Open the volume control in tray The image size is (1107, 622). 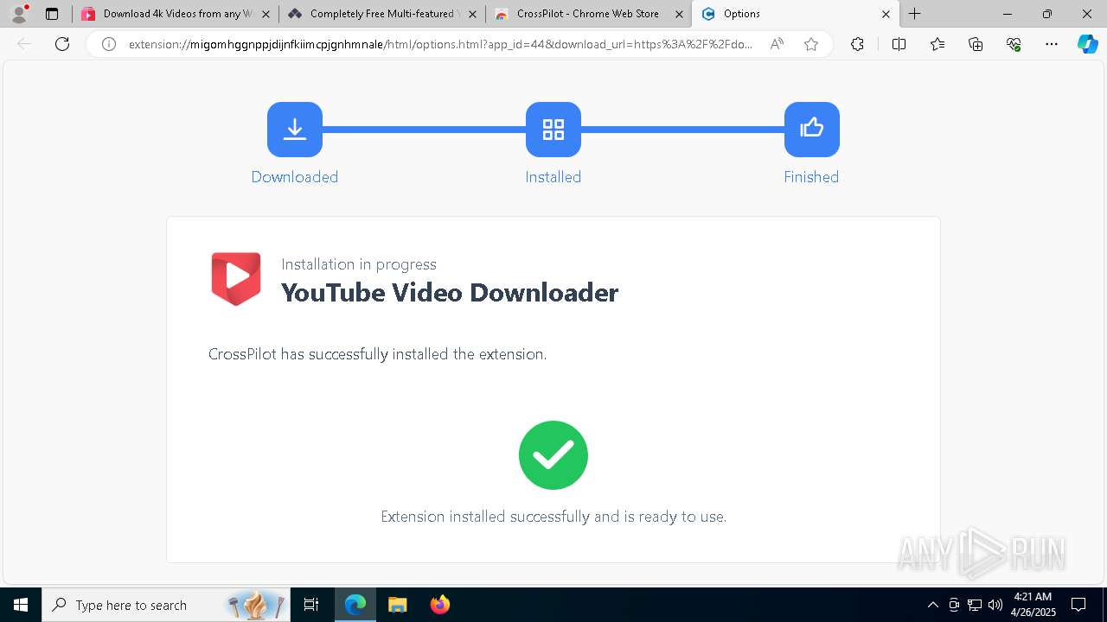[x=995, y=605]
